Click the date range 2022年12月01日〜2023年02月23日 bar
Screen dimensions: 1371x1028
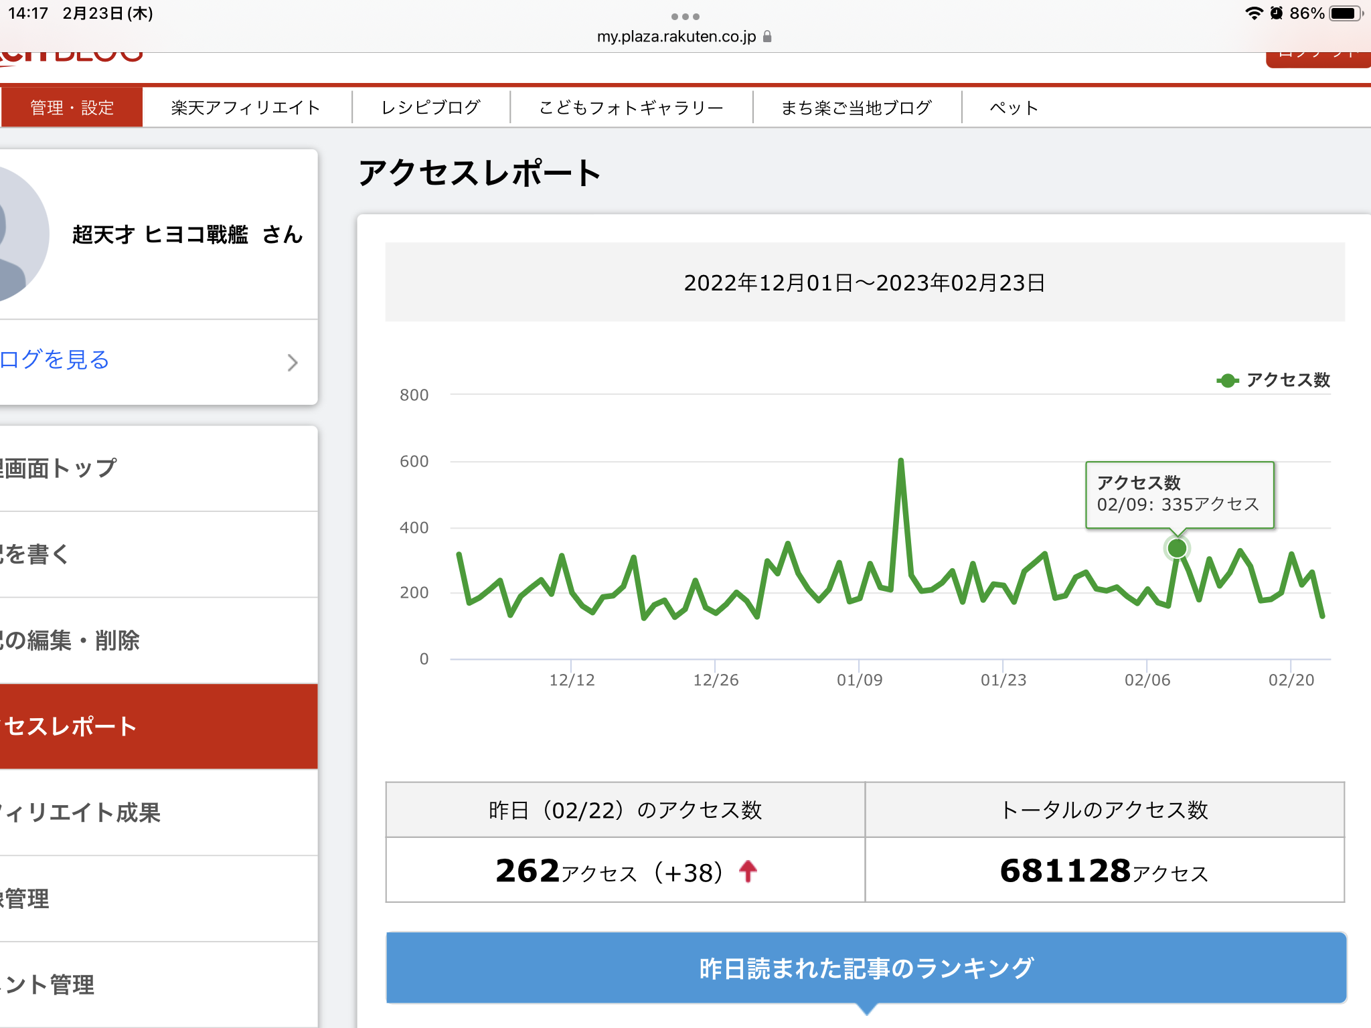pos(864,282)
